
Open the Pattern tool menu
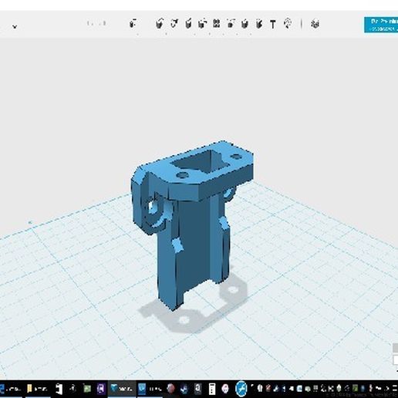point(217,24)
